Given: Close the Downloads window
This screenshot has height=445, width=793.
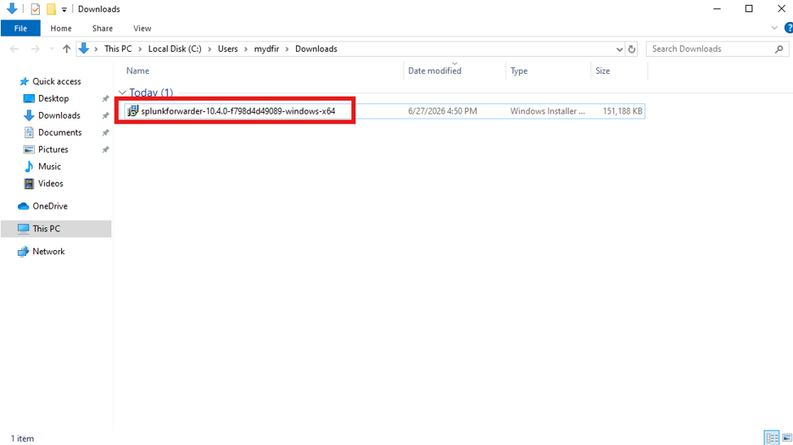Looking at the screenshot, I should coord(781,9).
